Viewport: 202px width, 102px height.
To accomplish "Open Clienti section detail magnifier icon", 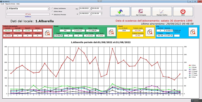I will [x=150, y=32].
